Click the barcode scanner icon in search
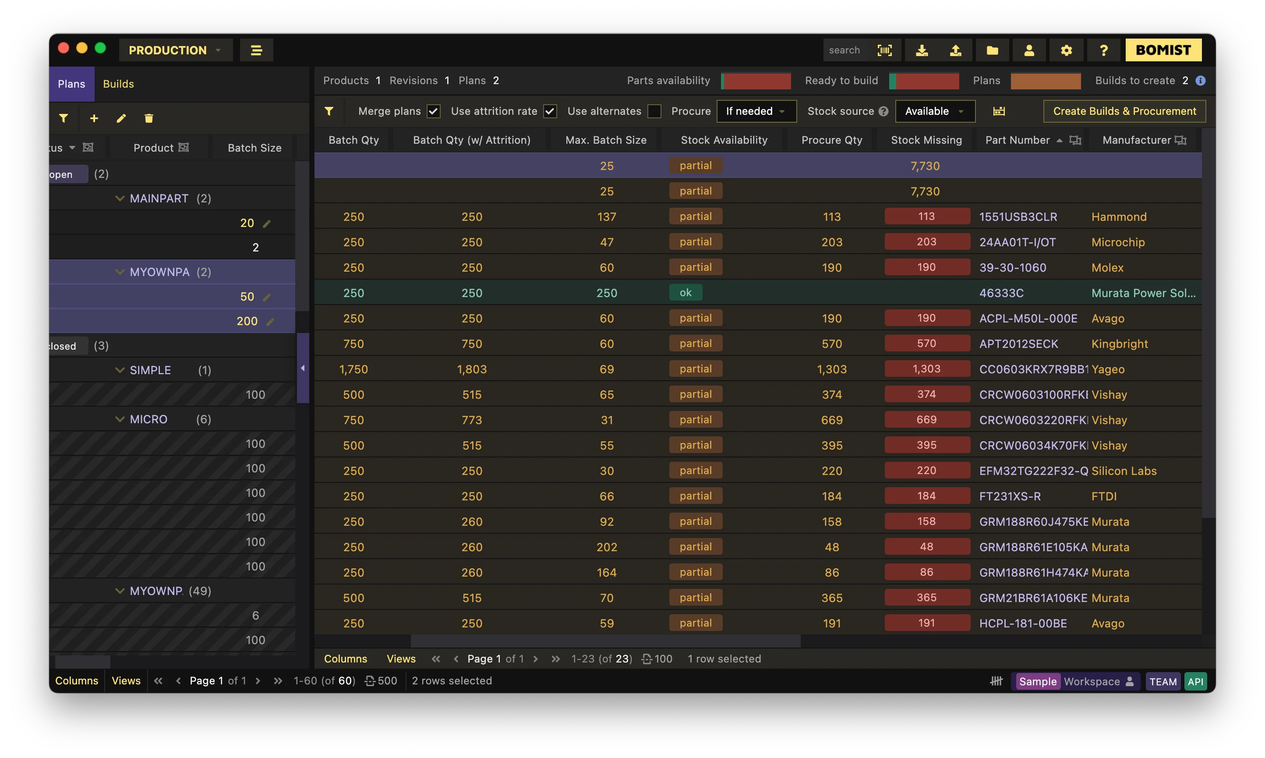This screenshot has width=1265, height=758. pos(885,50)
